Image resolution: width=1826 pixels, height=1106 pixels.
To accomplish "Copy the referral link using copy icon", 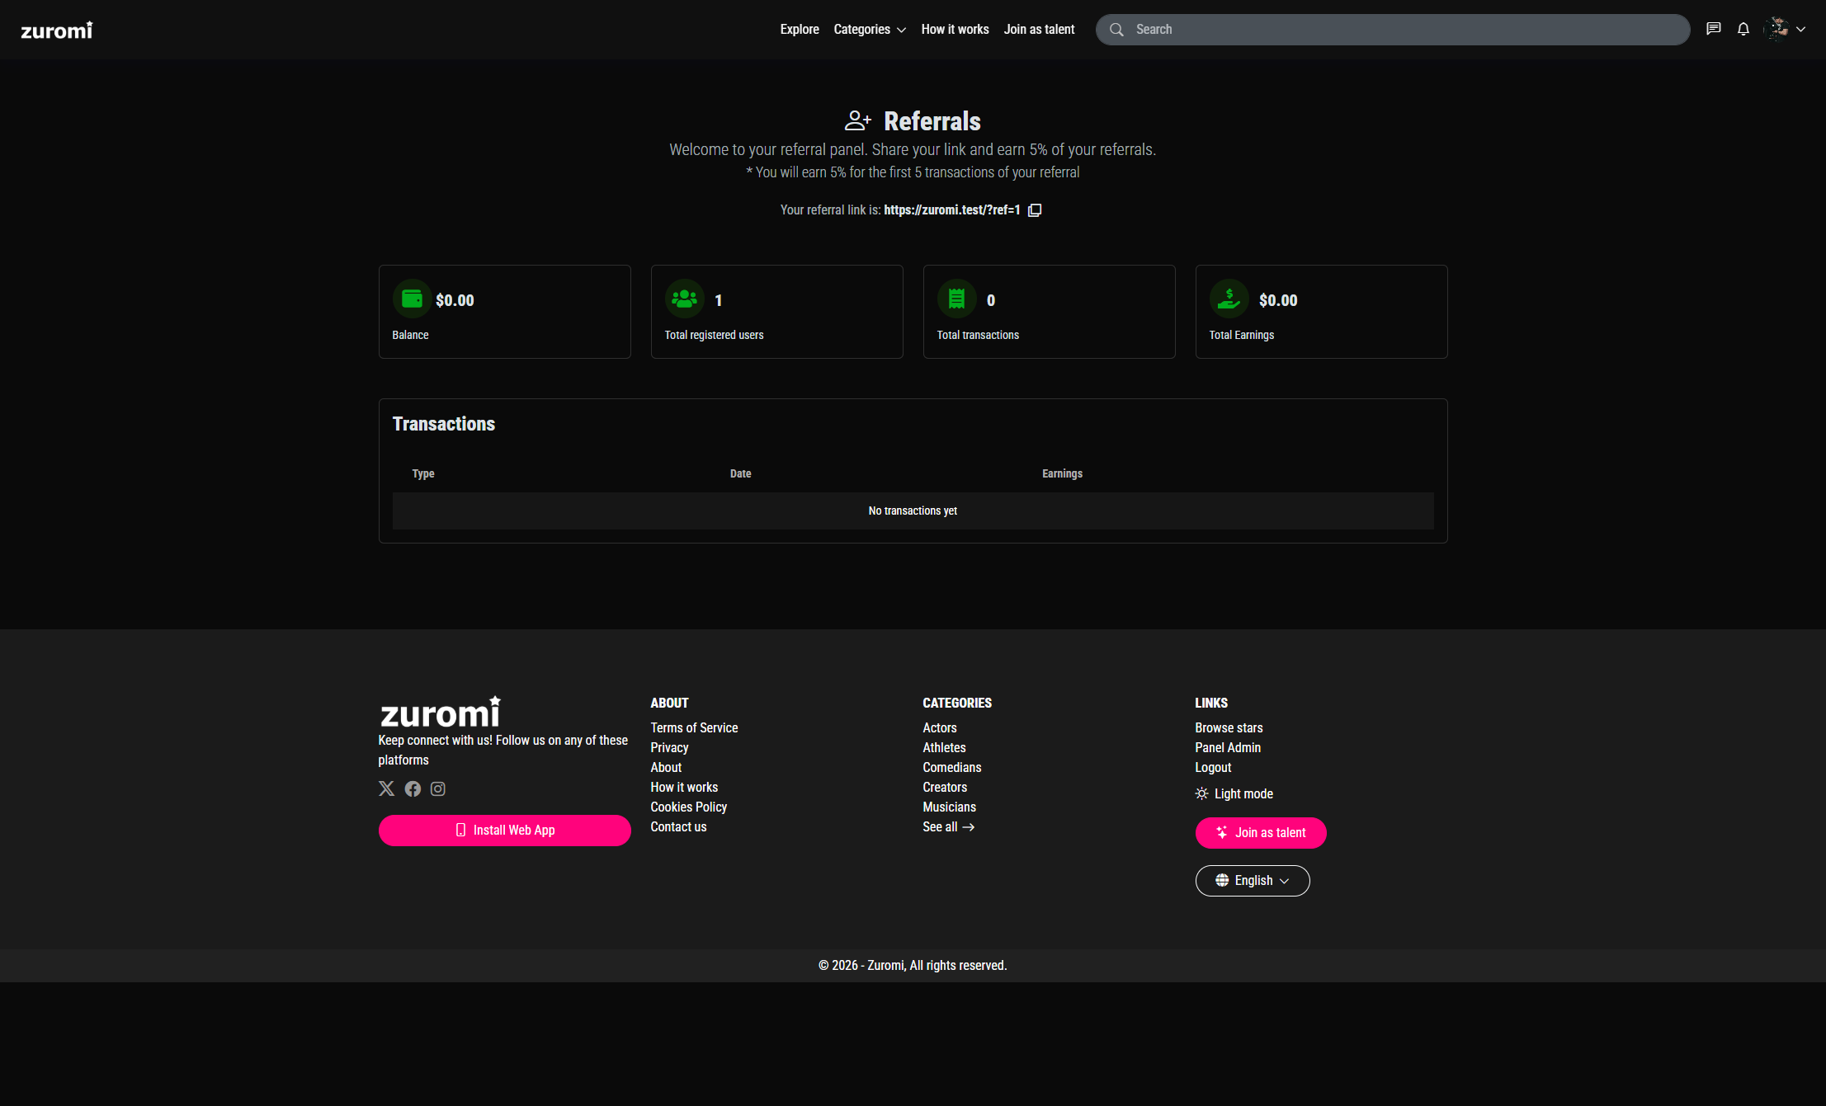I will pyautogui.click(x=1035, y=210).
